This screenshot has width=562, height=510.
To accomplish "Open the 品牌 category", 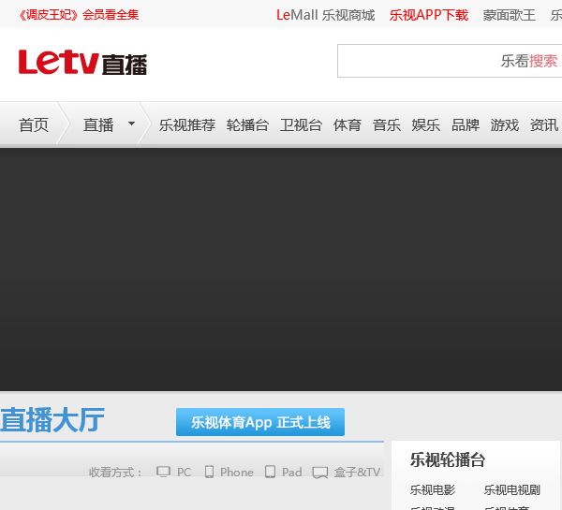I will (466, 125).
